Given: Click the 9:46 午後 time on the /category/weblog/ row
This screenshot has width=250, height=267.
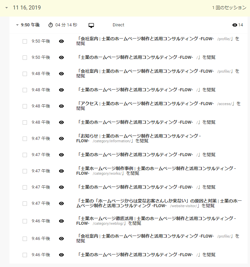Looking at the screenshot, I should point(41,221).
